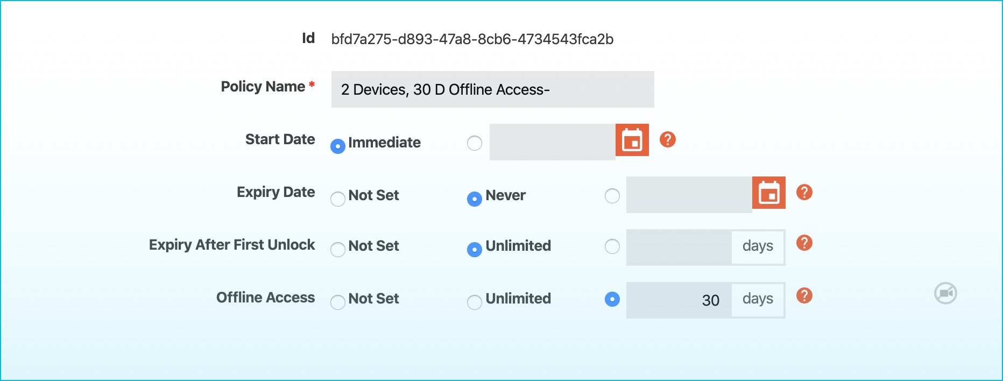
Task: Click the Policy Name text field
Action: click(491, 89)
